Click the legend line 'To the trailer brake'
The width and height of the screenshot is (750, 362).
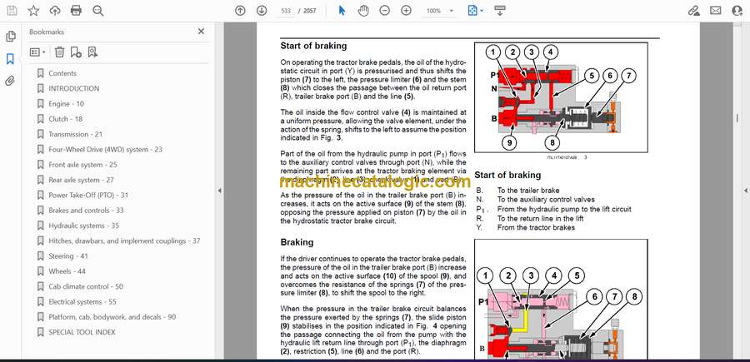(x=528, y=190)
